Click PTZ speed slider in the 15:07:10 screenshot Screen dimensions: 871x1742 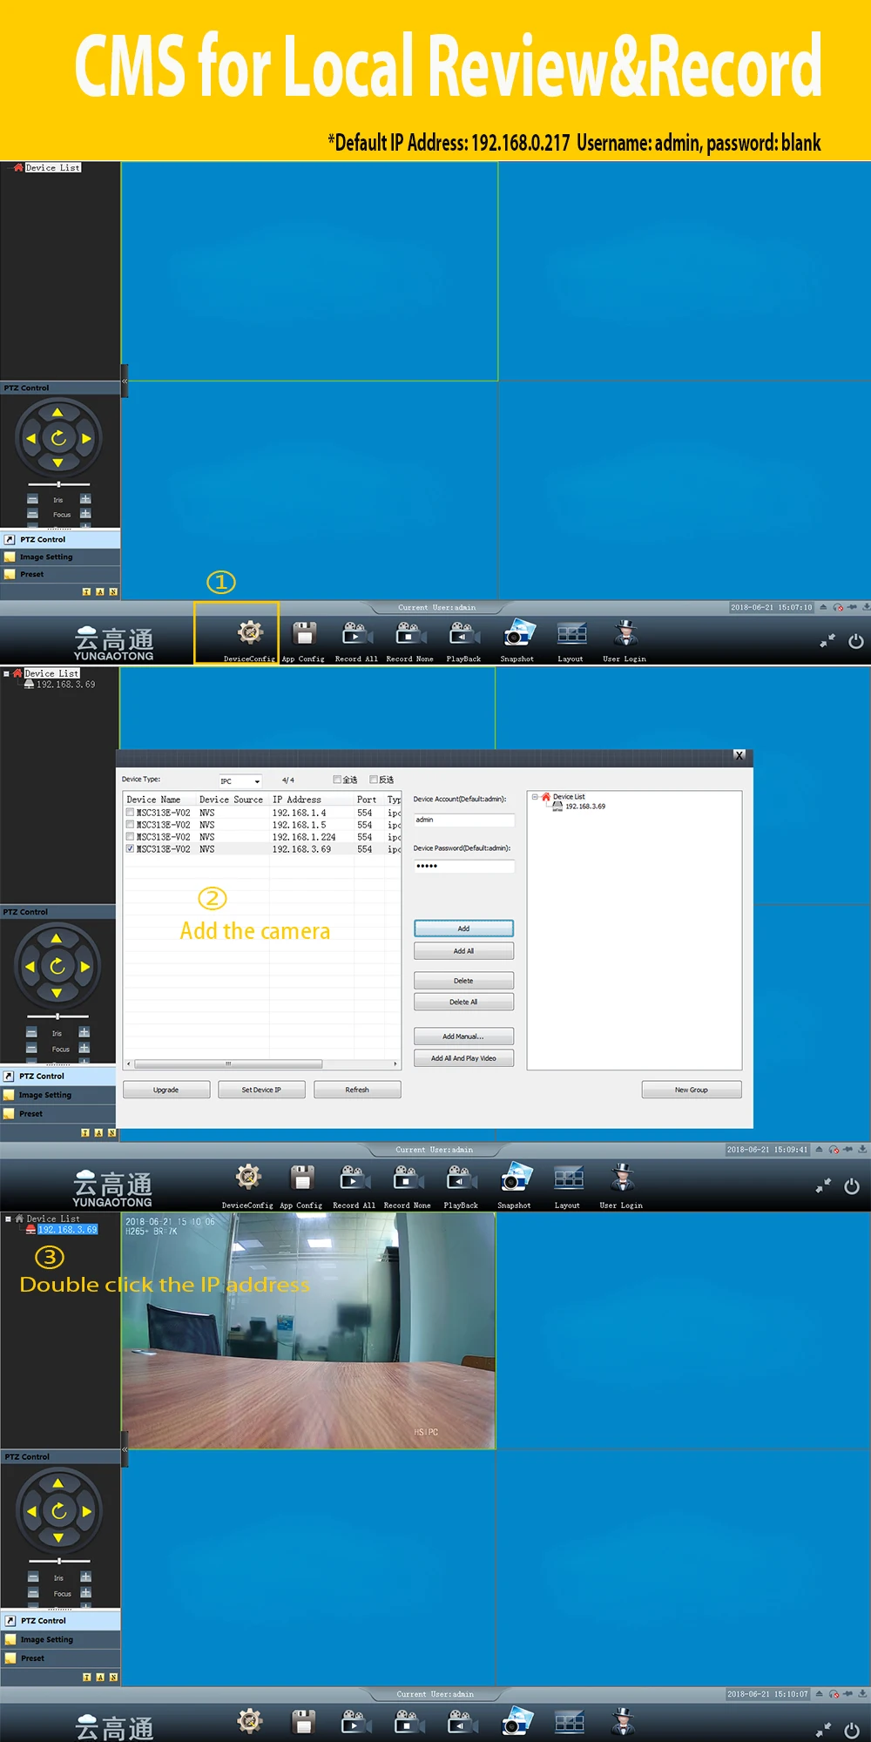(58, 484)
